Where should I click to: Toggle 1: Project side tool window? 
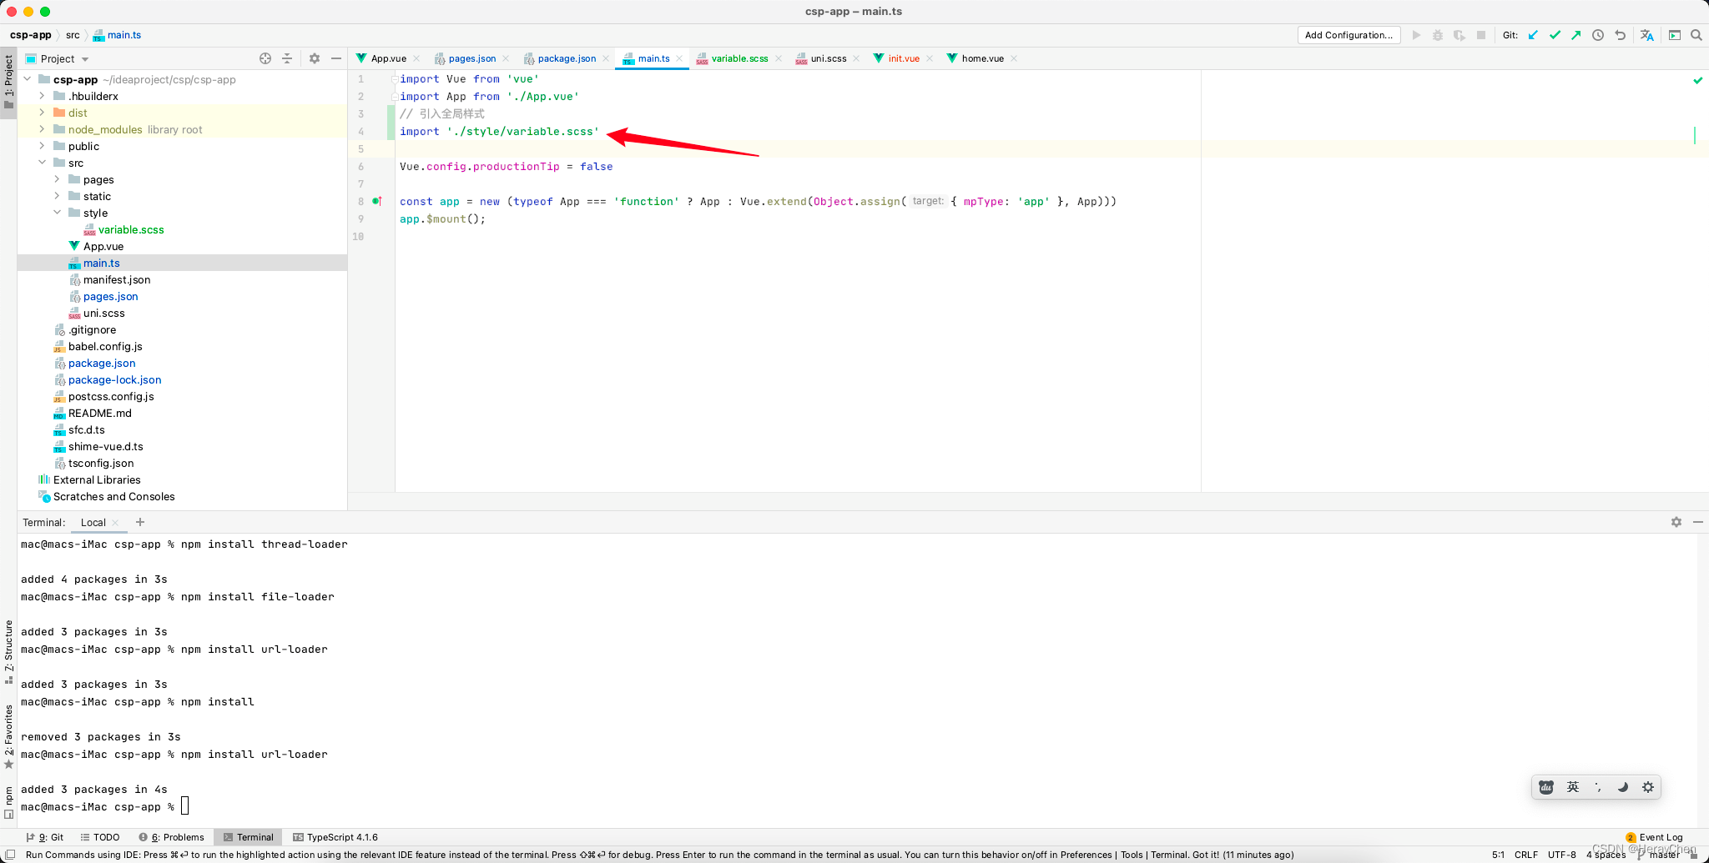point(8,82)
